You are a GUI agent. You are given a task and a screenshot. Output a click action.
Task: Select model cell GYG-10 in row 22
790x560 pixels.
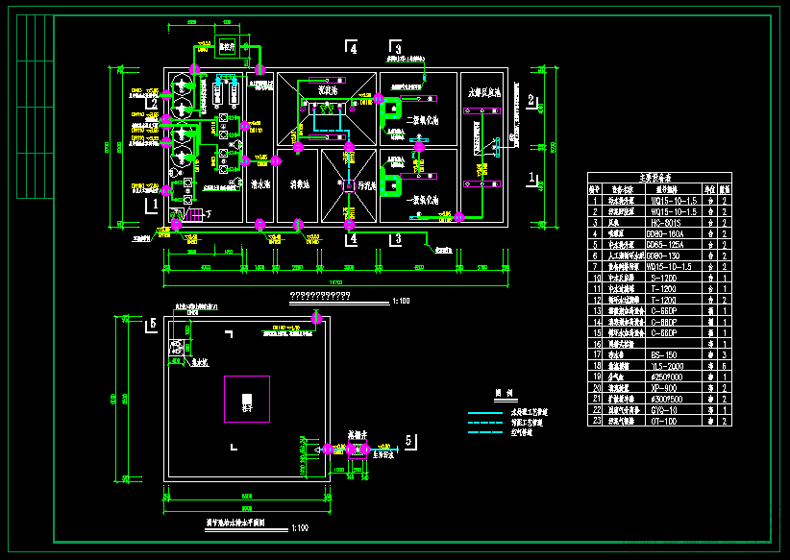pos(663,410)
